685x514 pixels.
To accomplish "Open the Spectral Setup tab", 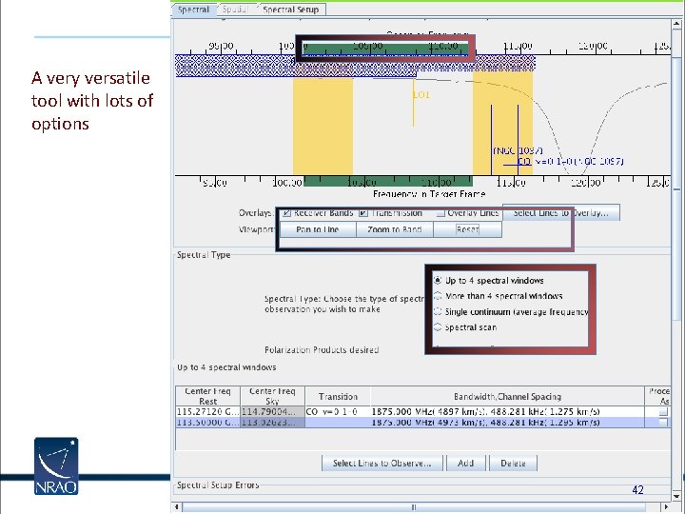I will pyautogui.click(x=290, y=10).
